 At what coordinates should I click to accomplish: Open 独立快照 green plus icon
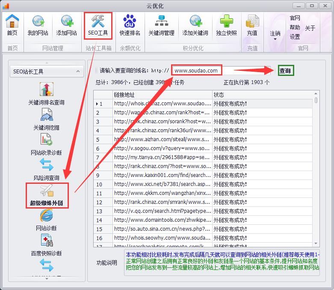tap(226, 25)
